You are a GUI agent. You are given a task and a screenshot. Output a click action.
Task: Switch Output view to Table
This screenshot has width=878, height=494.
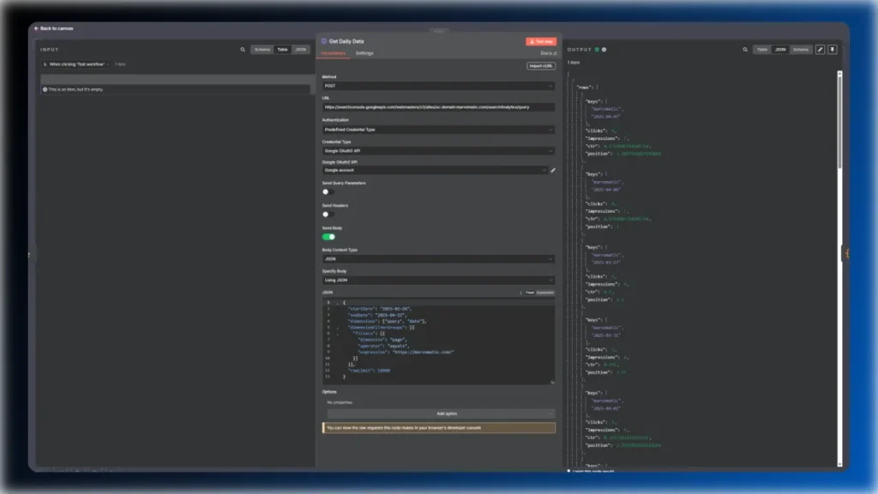[762, 49]
